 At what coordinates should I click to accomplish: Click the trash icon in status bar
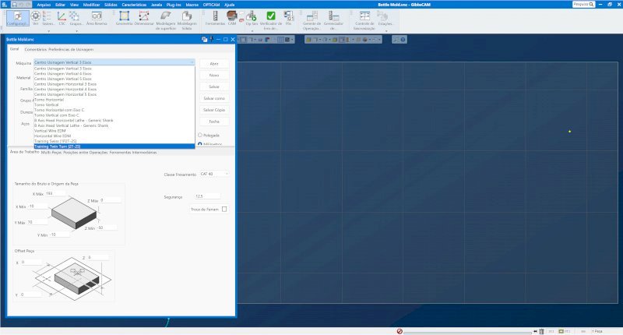(541, 331)
